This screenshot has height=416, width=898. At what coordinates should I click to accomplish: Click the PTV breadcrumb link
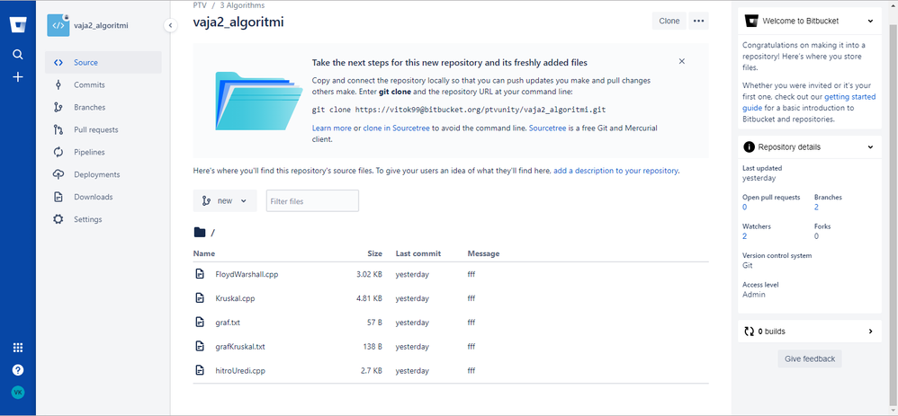(x=199, y=5)
